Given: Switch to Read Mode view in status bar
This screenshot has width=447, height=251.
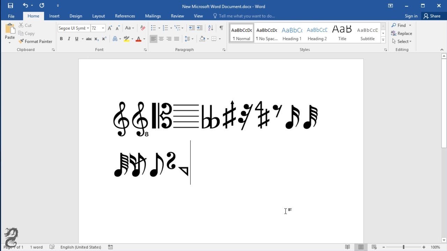Looking at the screenshot, I should coord(347,247).
